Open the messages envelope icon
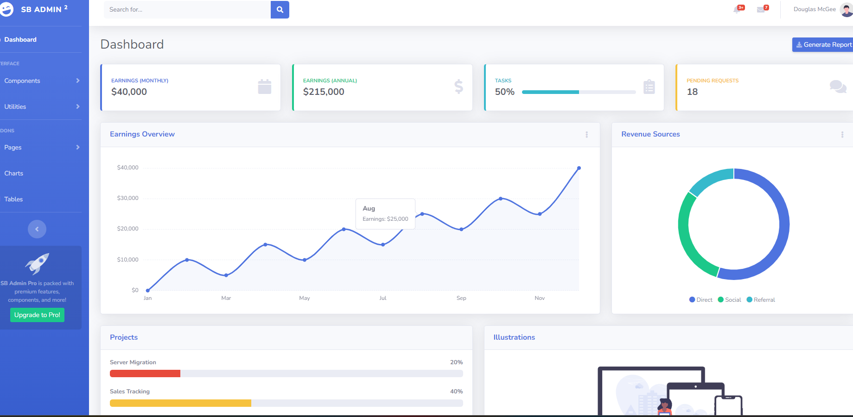Screen dimensions: 853x417 pos(761,9)
